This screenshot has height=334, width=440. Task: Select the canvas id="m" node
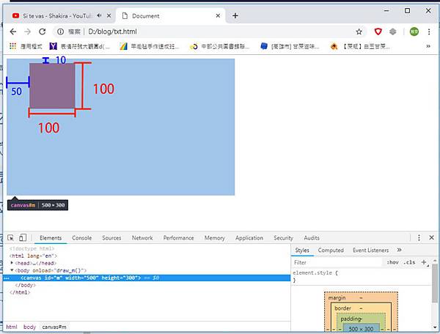tap(147, 278)
